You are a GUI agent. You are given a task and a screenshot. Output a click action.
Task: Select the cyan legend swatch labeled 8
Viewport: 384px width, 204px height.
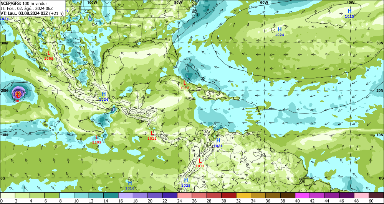point(66,195)
